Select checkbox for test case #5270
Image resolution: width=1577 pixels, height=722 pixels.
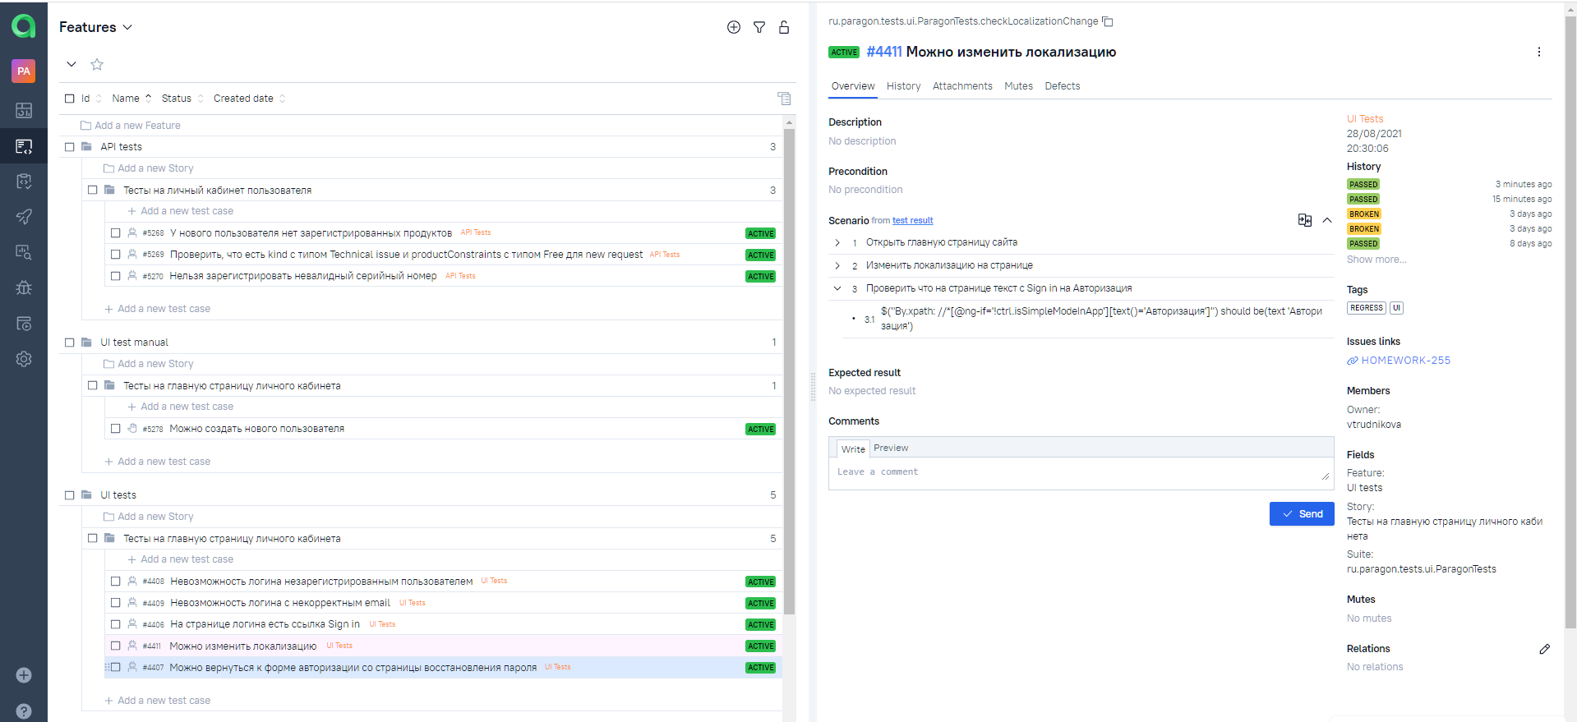(x=116, y=276)
